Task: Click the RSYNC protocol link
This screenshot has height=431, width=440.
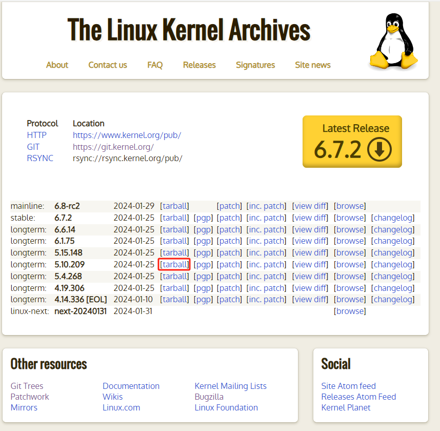Action: 40,159
